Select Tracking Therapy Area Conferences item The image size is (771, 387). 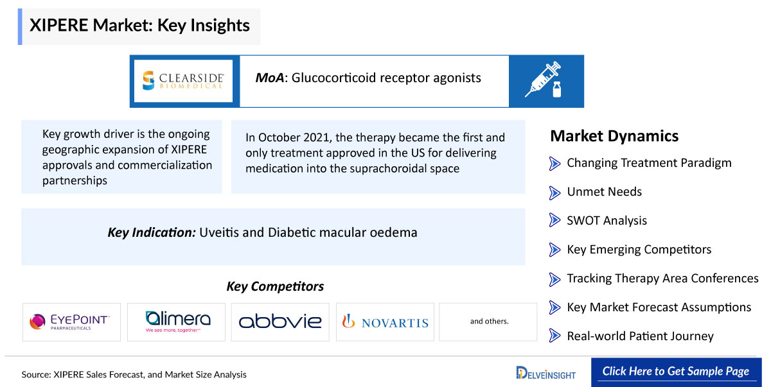coord(662,279)
